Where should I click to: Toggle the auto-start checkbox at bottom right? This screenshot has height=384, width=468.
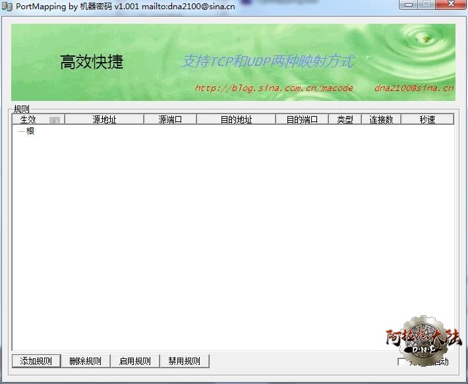pos(402,362)
